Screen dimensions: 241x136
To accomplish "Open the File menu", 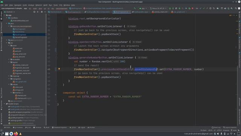I will click(x=2, y=5).
